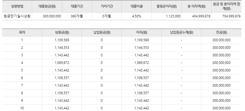Click 이자 1,143,442 in installment 9 row

pyautogui.click(x=141, y=100)
